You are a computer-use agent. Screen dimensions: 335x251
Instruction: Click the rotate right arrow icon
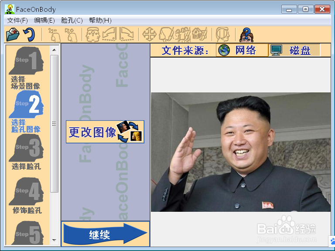point(126,34)
